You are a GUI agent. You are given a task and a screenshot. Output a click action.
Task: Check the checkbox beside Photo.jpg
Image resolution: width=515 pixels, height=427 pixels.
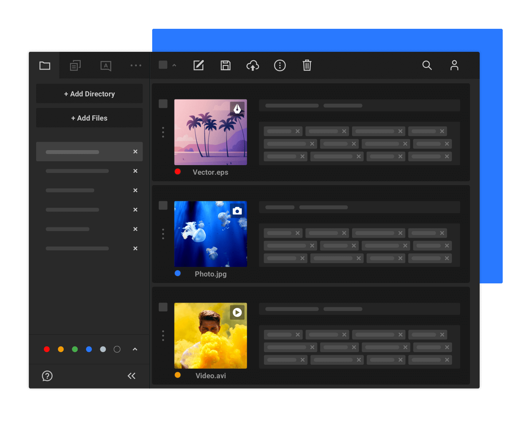coord(163,205)
